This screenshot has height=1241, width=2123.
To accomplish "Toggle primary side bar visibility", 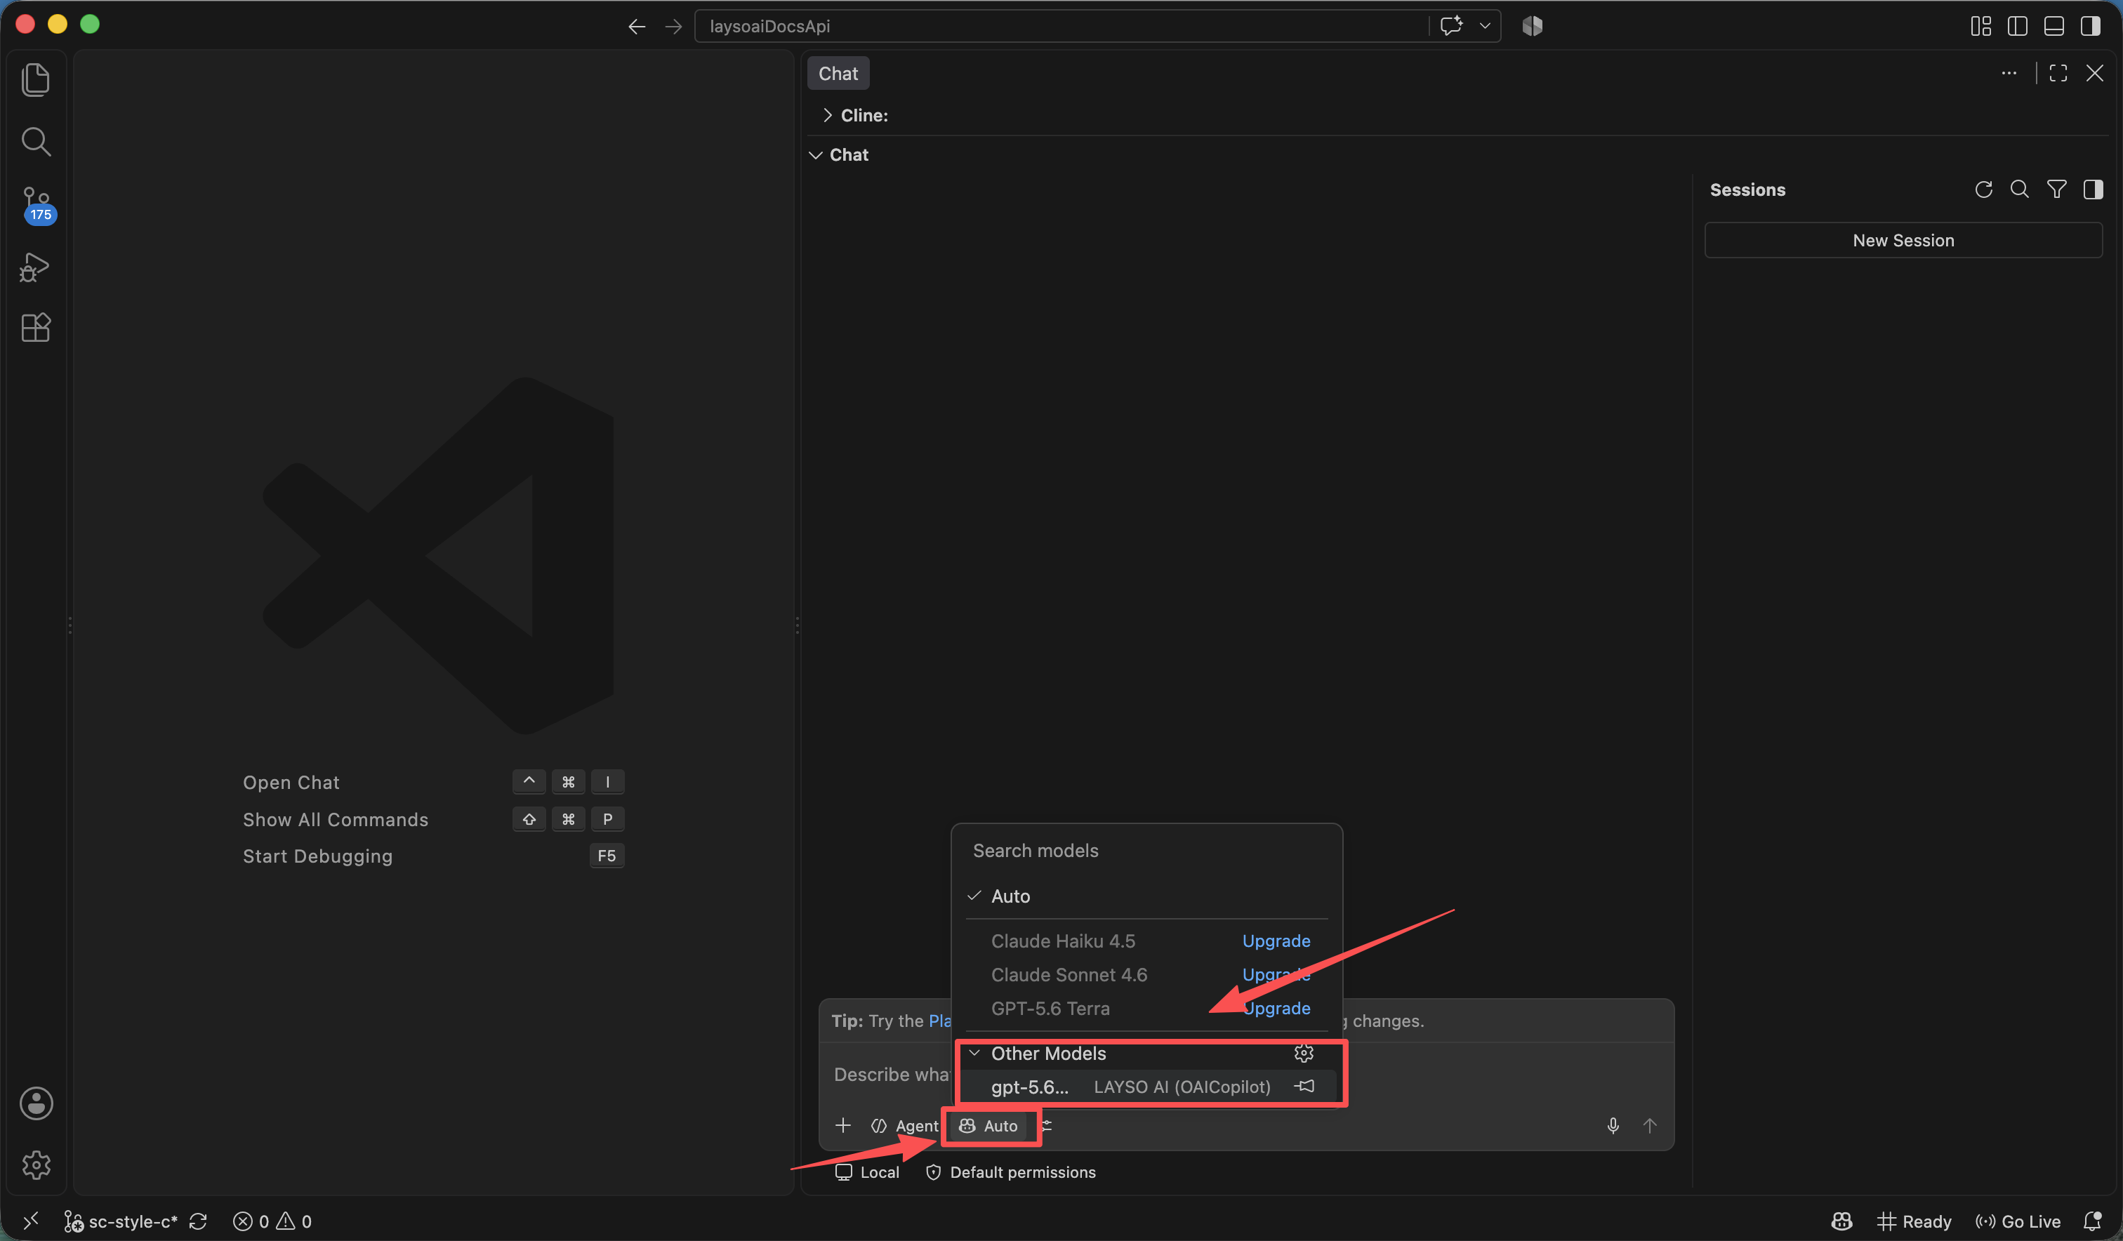I will (2018, 26).
